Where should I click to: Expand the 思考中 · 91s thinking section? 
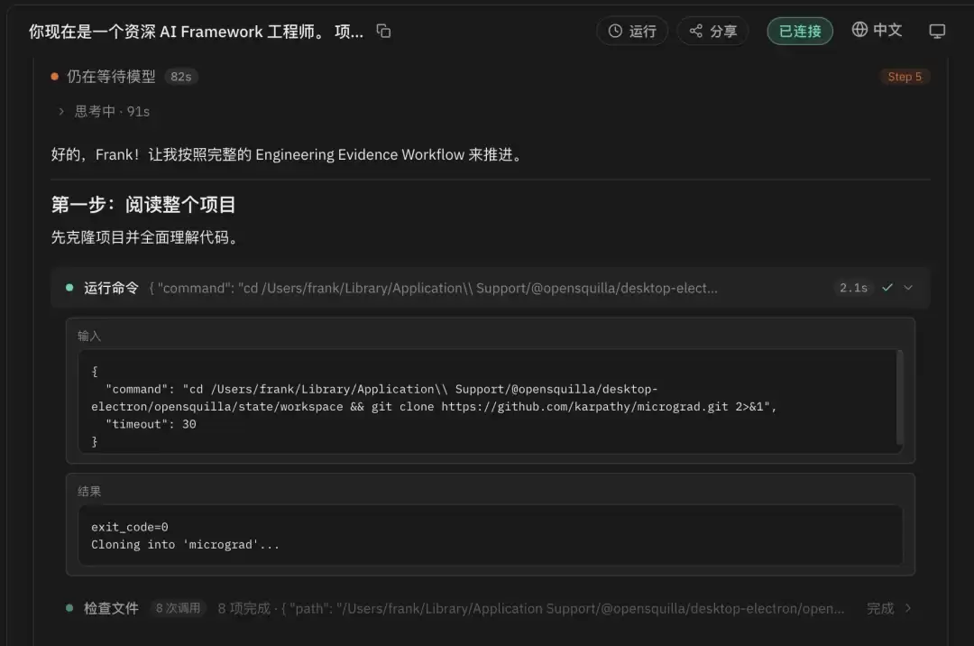[104, 111]
